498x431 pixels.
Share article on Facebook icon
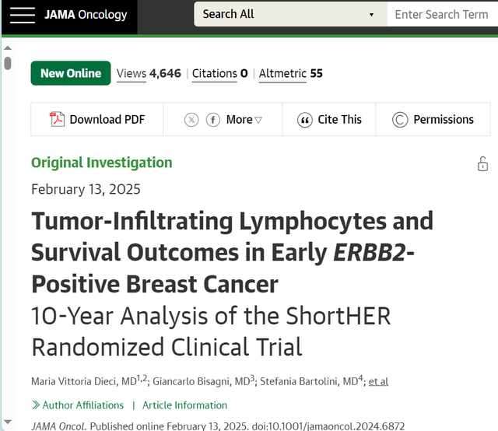click(212, 120)
